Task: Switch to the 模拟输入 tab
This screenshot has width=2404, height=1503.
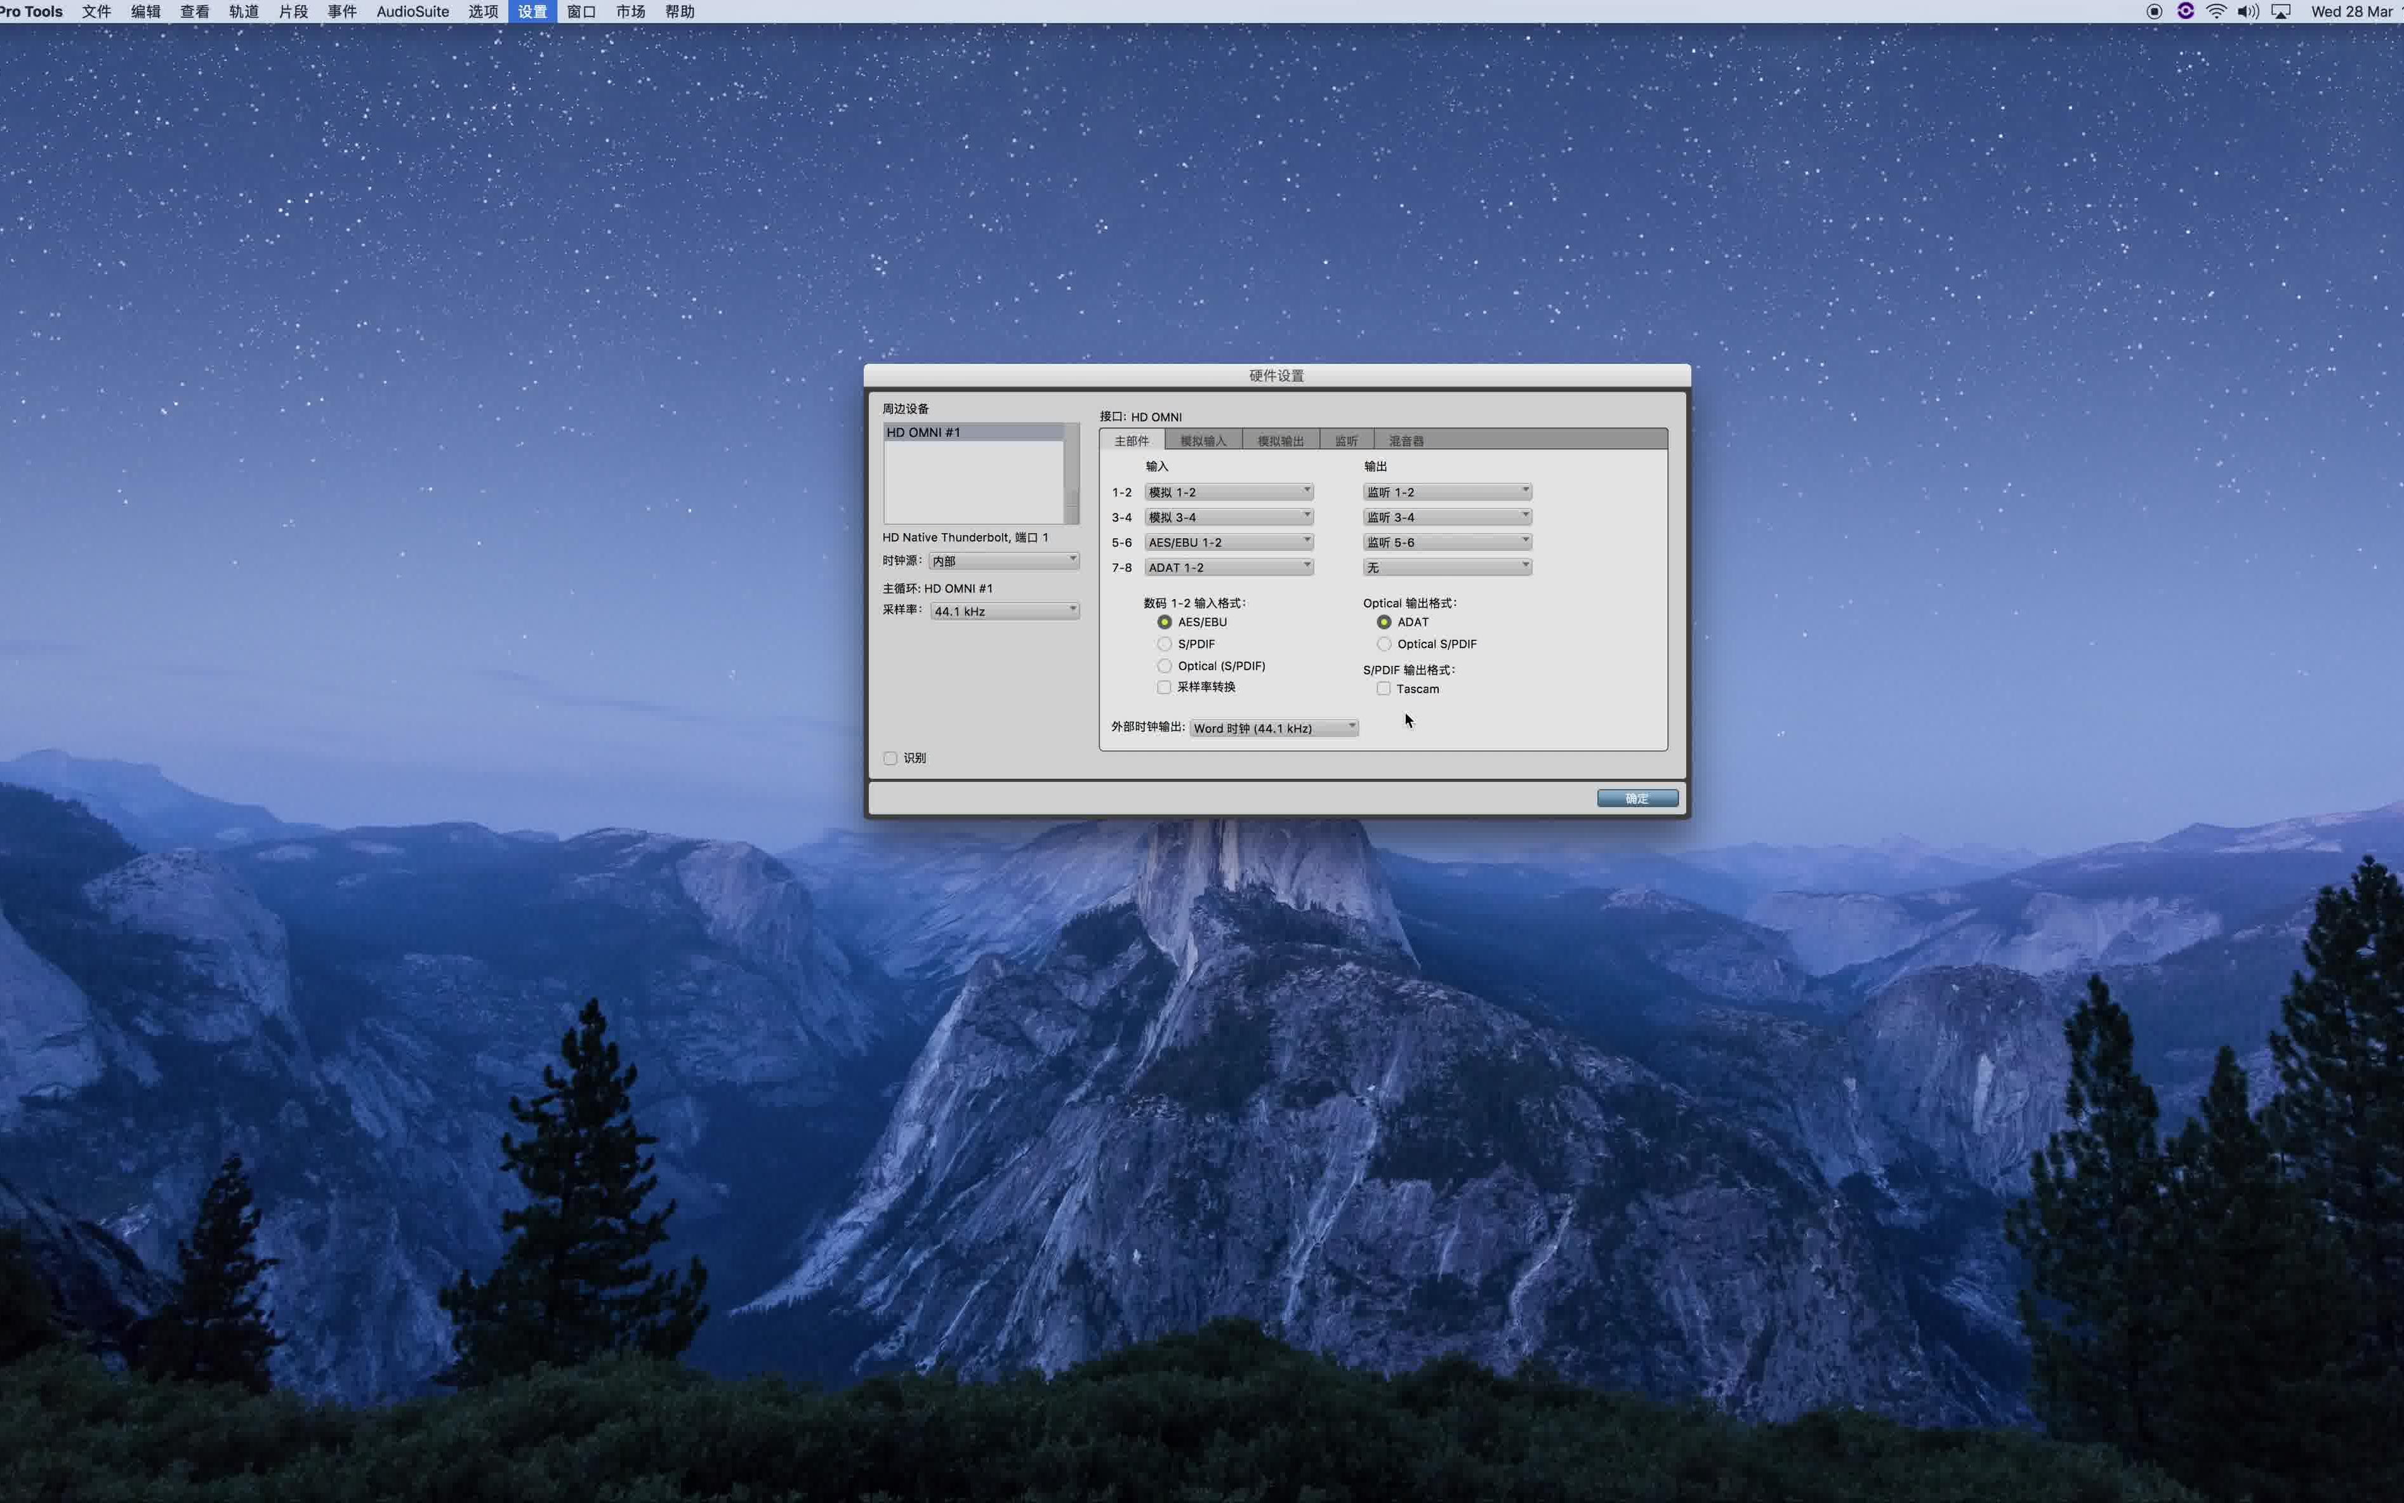Action: pyautogui.click(x=1203, y=440)
